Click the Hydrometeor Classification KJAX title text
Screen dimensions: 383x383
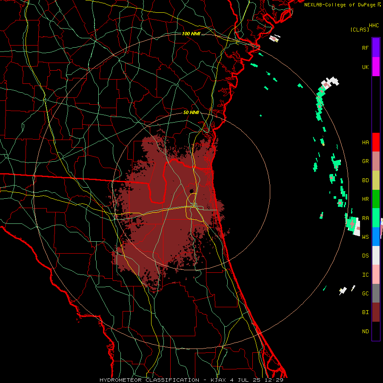click(191, 380)
